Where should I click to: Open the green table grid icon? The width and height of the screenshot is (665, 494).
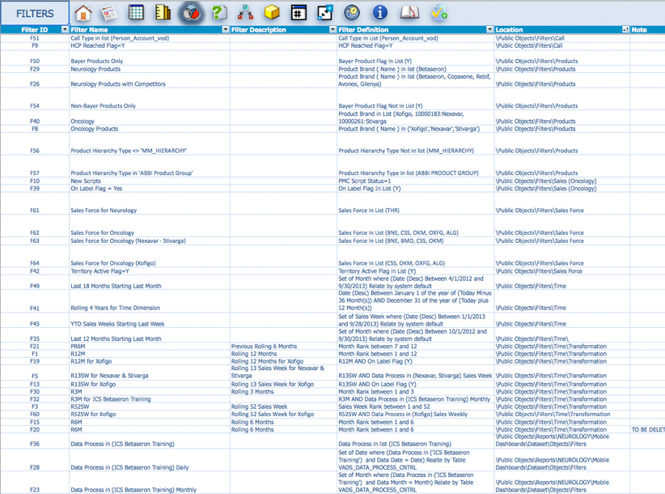point(136,13)
